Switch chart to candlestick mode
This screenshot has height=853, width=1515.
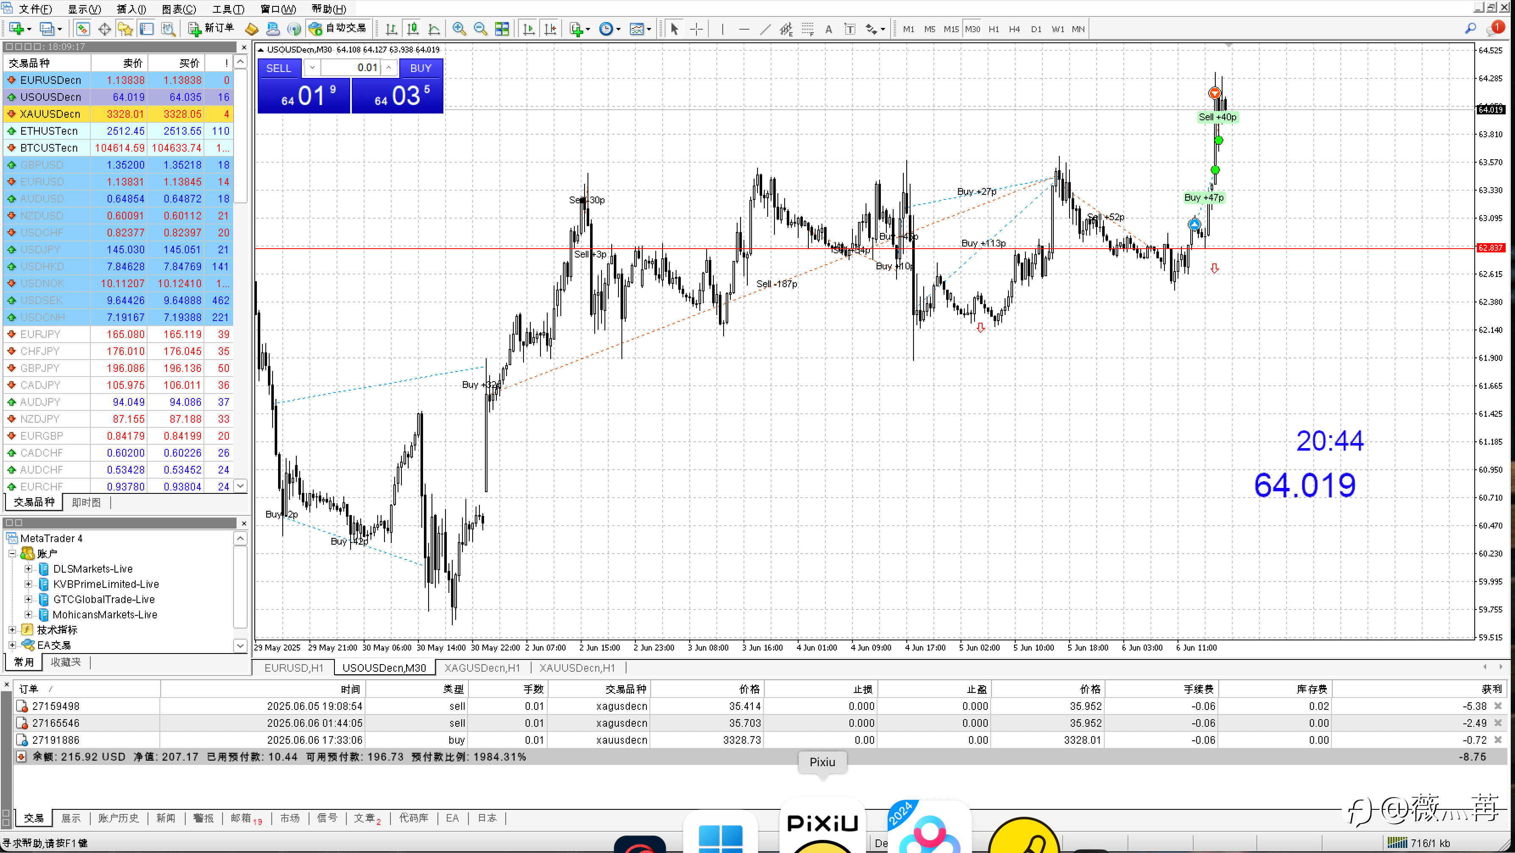(x=412, y=29)
